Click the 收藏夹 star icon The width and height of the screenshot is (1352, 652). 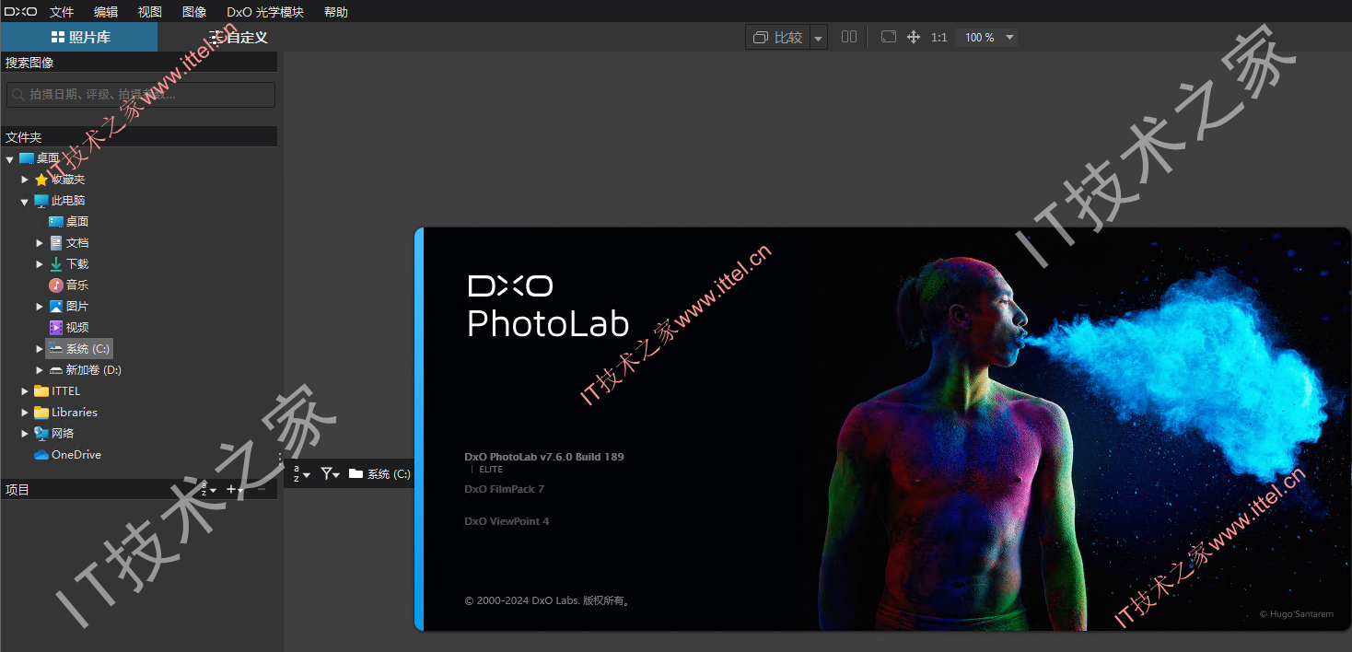pos(41,180)
